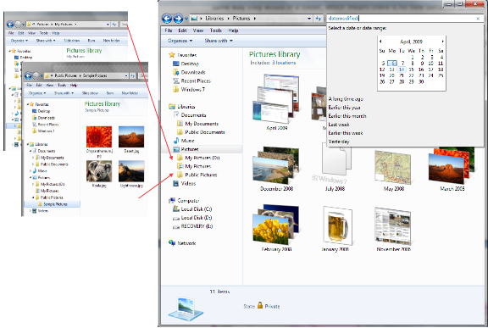This screenshot has width=488, height=328.
Task: Choose 'Earlier this week' date filter
Action: pos(346,133)
